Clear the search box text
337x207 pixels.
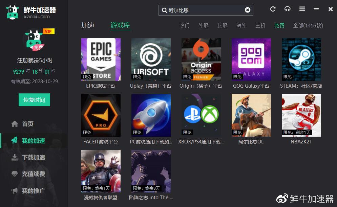coord(248,10)
